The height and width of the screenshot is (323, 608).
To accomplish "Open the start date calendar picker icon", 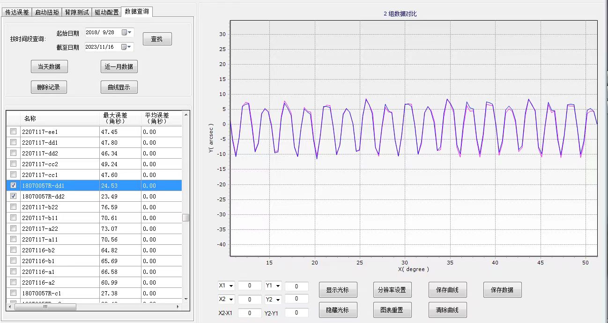I will [x=126, y=33].
